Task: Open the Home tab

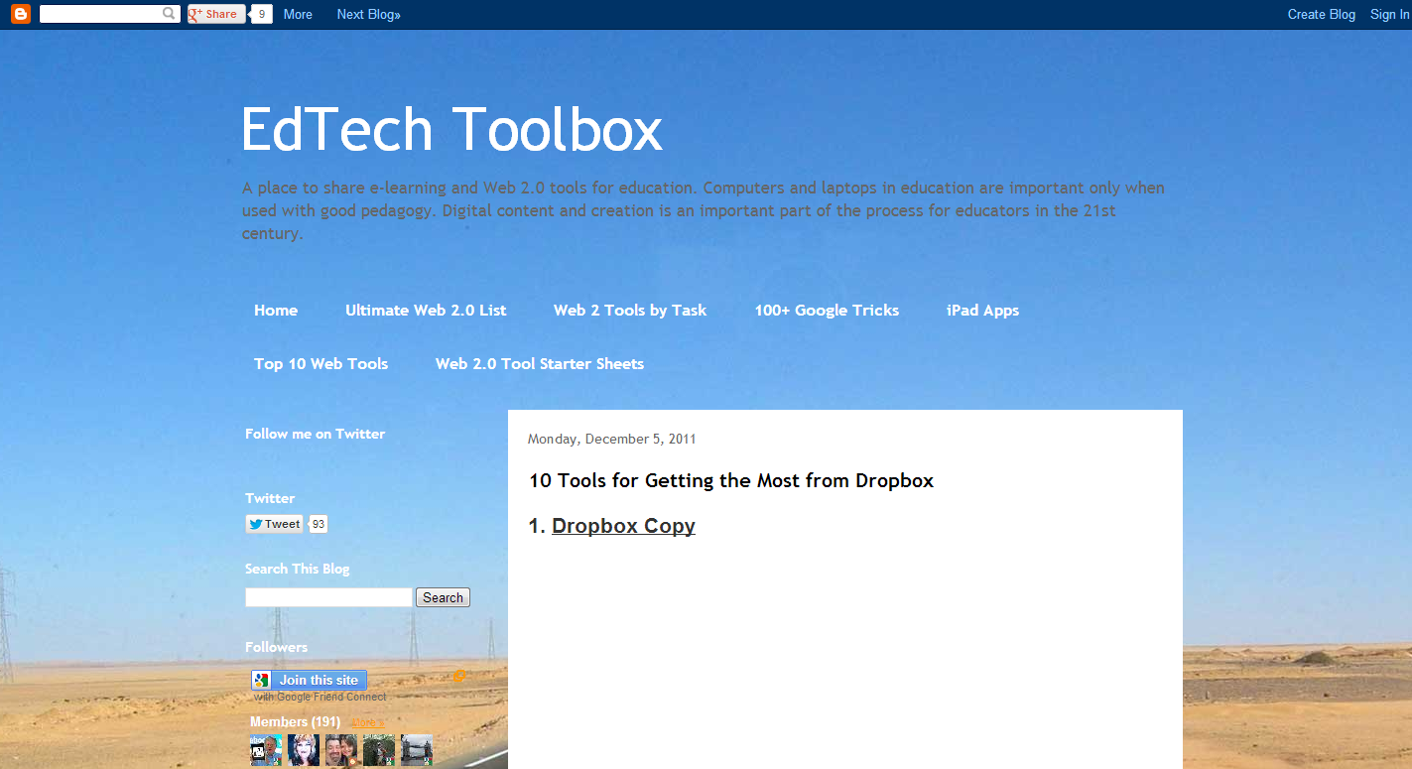Action: 276,310
